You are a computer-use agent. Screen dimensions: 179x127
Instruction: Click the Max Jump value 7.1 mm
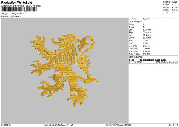[146, 52]
